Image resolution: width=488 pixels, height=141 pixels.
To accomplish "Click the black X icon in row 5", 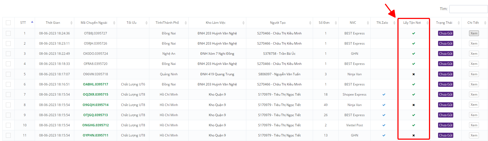I will [x=413, y=74].
